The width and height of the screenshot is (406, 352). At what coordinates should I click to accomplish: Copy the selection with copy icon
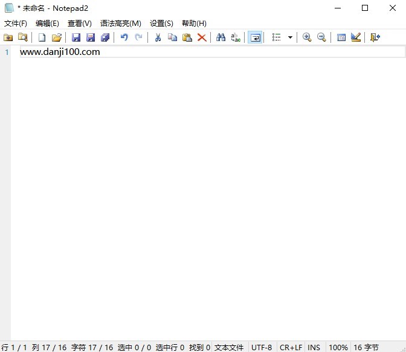coord(172,37)
